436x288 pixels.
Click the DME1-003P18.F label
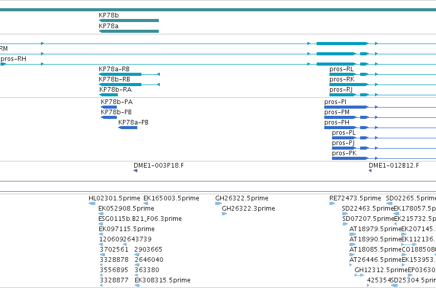[x=159, y=166]
